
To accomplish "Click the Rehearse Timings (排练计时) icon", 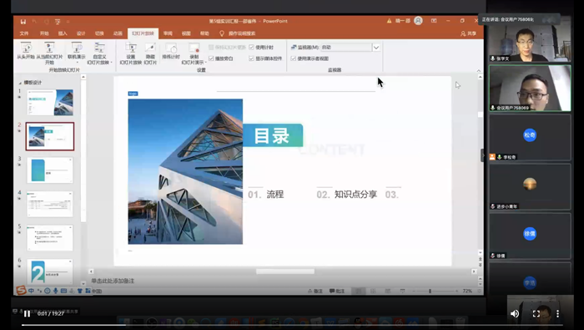I will [x=171, y=51].
